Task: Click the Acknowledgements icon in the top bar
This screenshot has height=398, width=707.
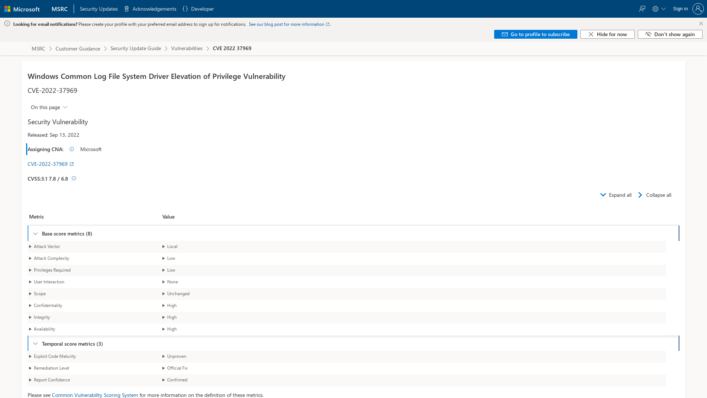Action: (x=127, y=8)
